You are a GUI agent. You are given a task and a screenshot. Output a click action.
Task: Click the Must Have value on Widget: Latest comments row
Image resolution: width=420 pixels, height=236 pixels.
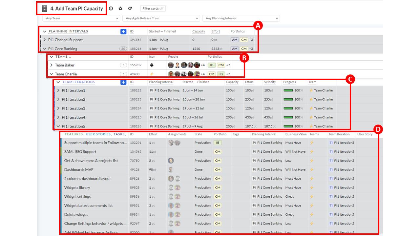tap(293, 206)
